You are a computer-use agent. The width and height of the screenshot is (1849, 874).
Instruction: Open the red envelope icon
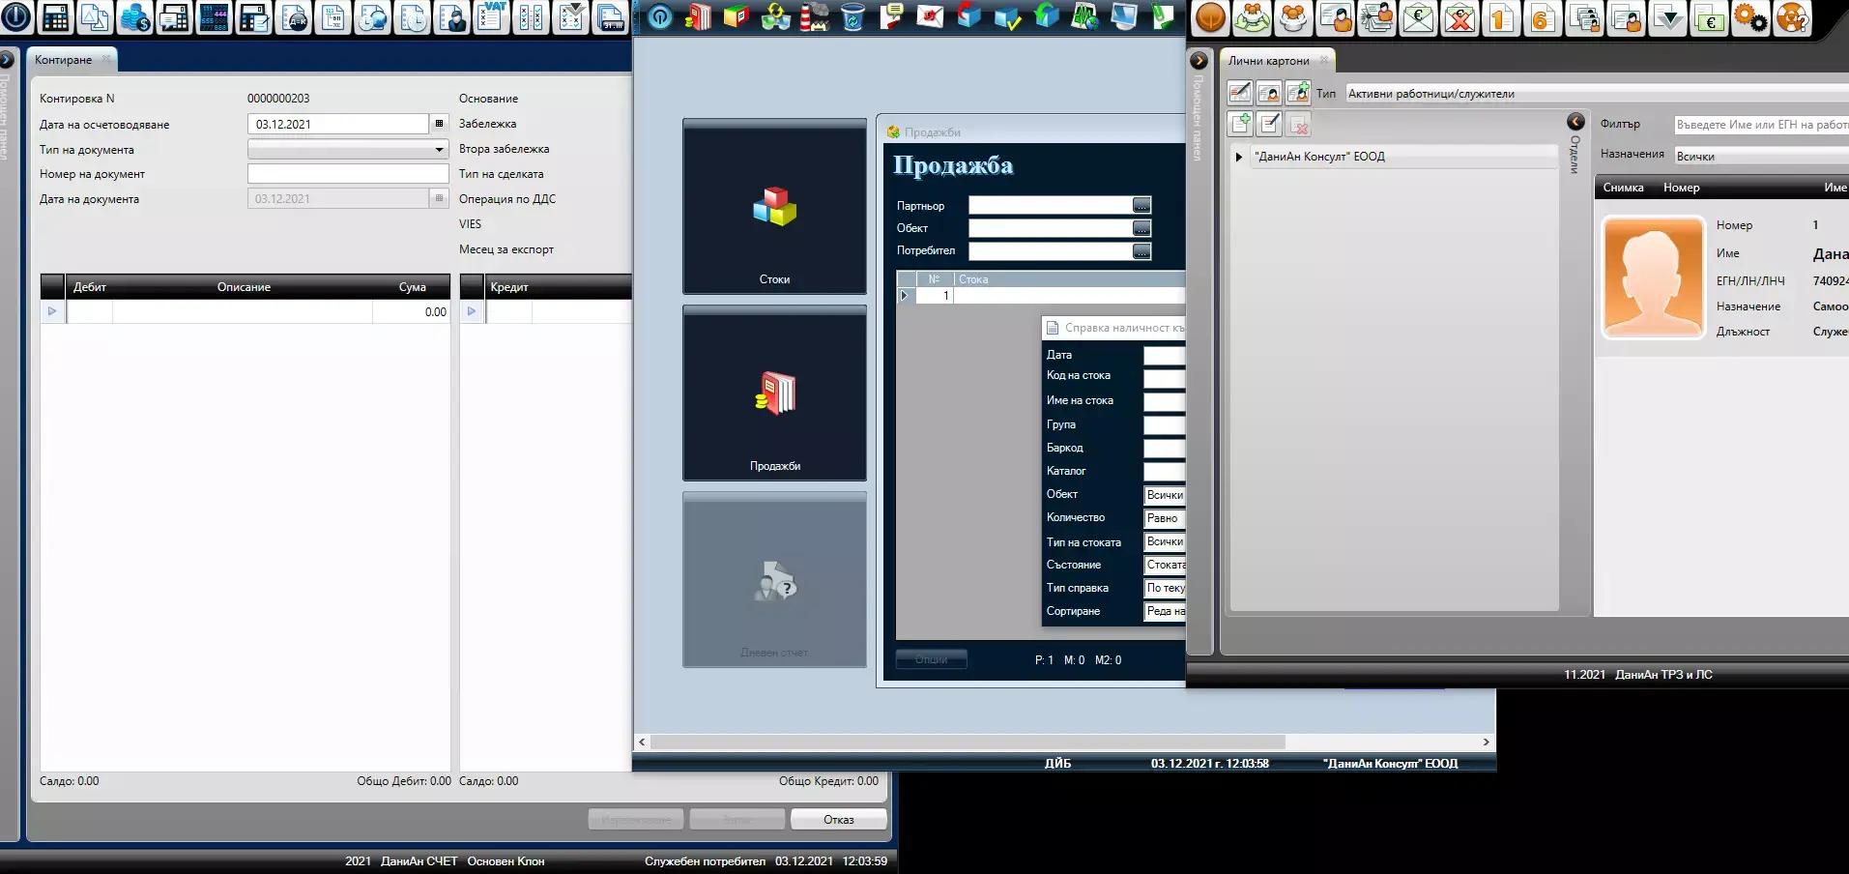(x=931, y=16)
